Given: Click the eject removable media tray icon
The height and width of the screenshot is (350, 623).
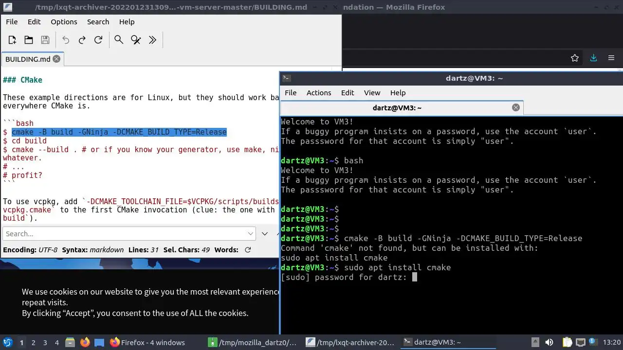Looking at the screenshot, I should 535,342.
